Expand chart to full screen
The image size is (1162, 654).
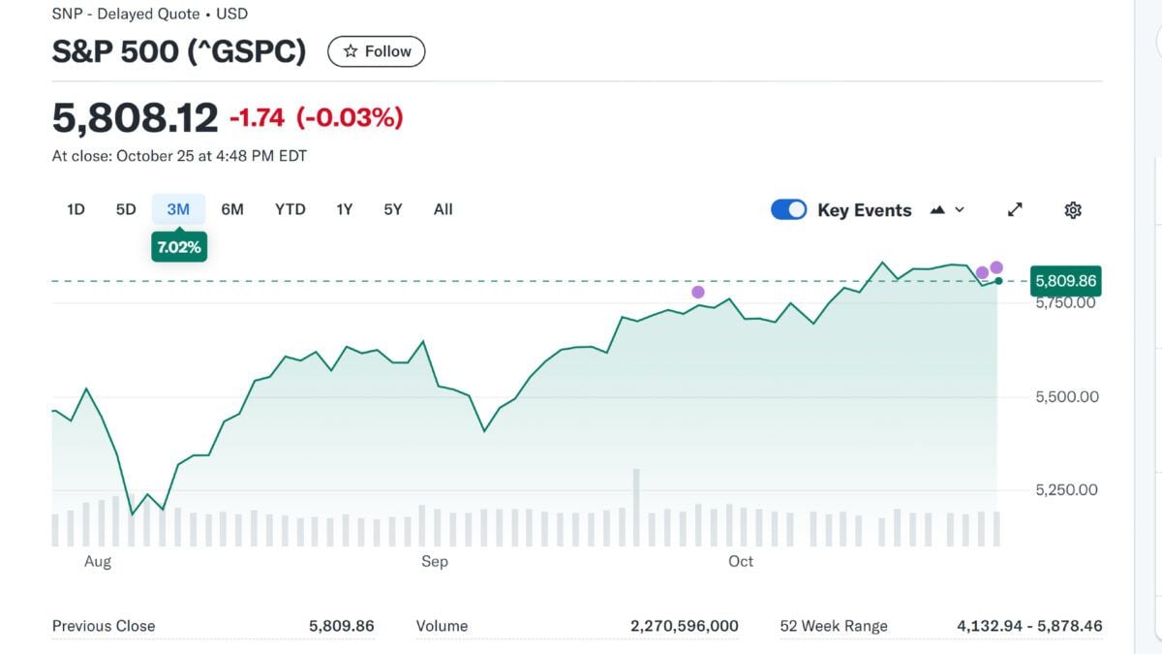(1015, 210)
